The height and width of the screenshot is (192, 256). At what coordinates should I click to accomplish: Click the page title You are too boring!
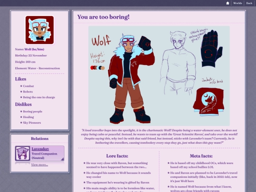click(103, 17)
